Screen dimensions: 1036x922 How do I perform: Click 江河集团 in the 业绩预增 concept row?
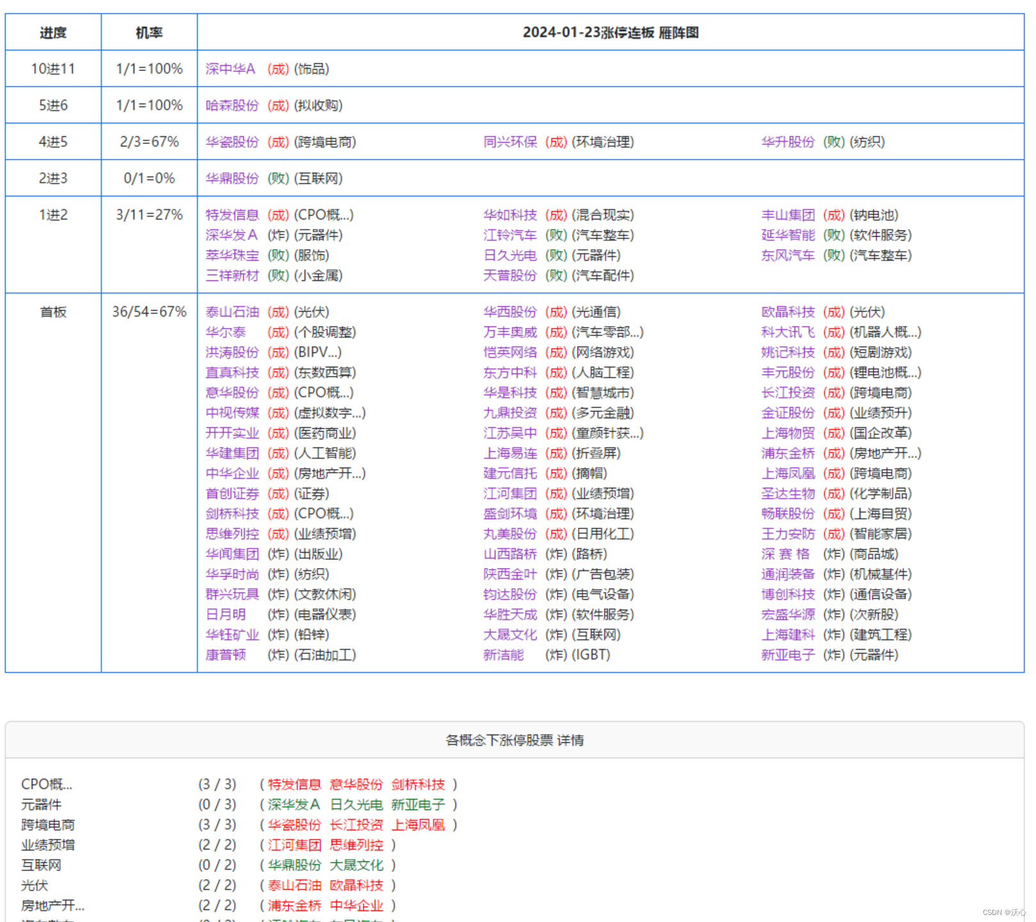pyautogui.click(x=295, y=845)
